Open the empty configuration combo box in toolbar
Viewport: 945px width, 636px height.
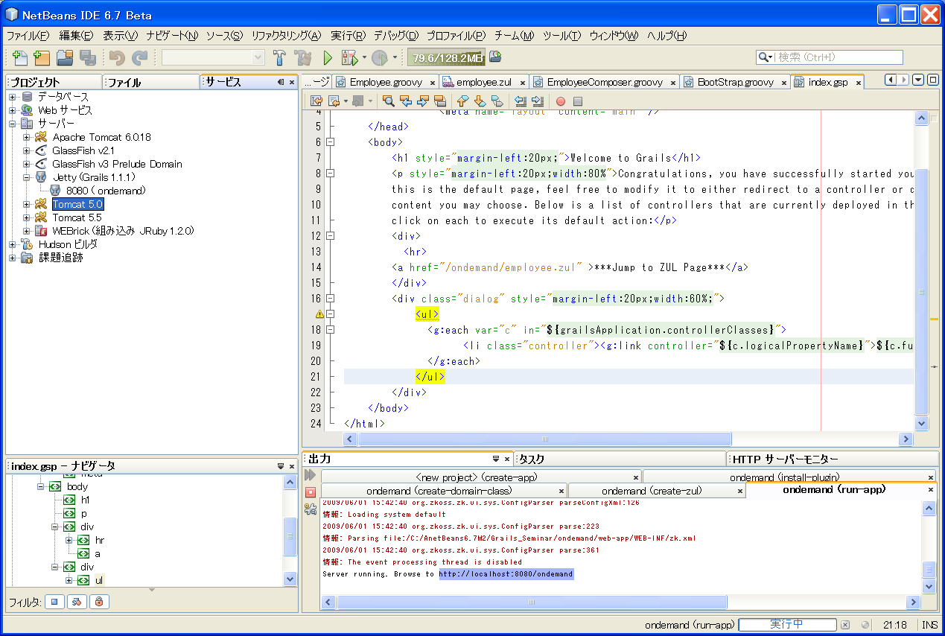[213, 57]
